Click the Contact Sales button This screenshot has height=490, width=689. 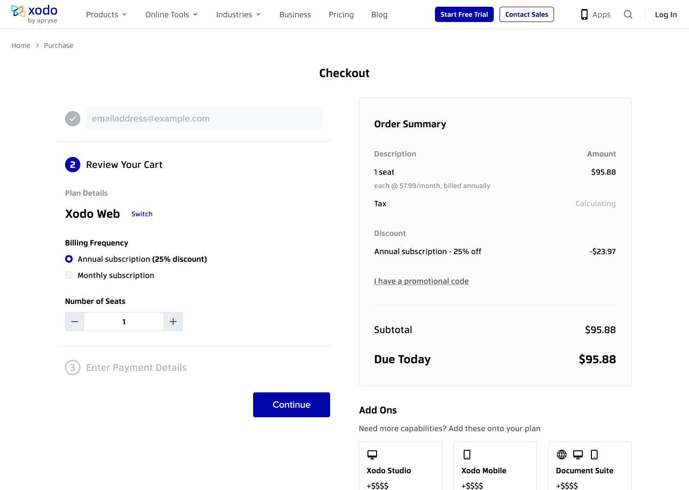click(x=527, y=14)
